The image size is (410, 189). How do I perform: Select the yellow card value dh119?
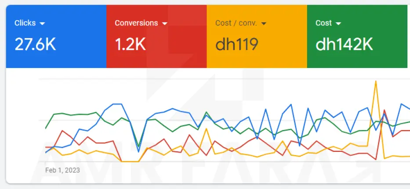[237, 44]
